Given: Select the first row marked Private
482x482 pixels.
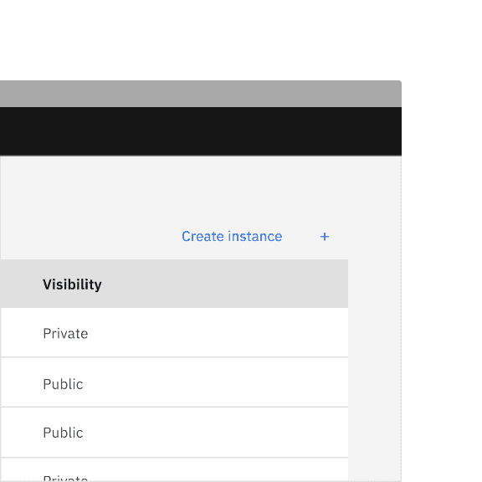Looking at the screenshot, I should click(174, 332).
